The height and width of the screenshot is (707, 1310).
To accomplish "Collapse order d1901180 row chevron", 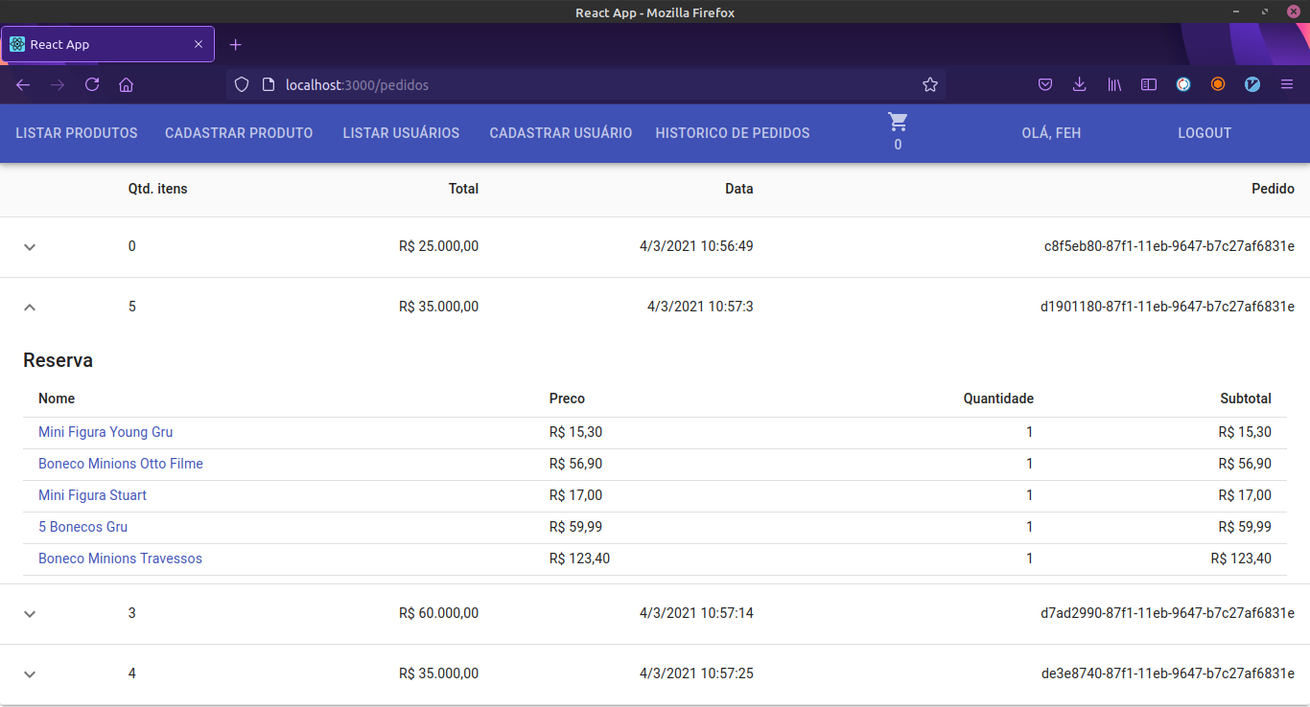I will (30, 308).
